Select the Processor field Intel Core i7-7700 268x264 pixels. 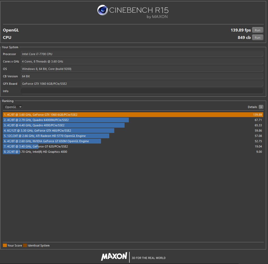(x=142, y=54)
